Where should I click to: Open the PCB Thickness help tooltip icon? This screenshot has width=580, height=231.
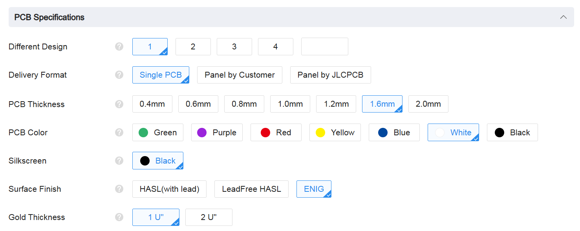(x=119, y=104)
